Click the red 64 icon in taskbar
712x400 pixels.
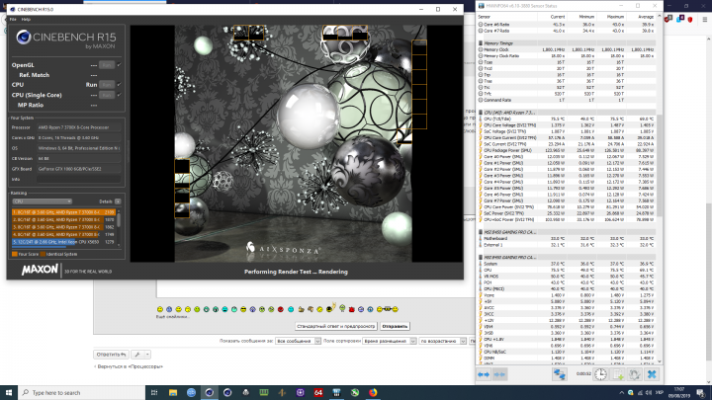(x=318, y=392)
